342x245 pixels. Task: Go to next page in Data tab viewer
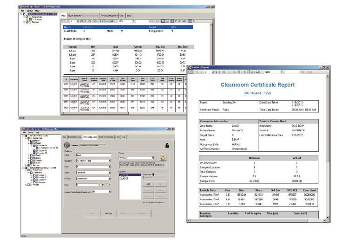point(85,21)
